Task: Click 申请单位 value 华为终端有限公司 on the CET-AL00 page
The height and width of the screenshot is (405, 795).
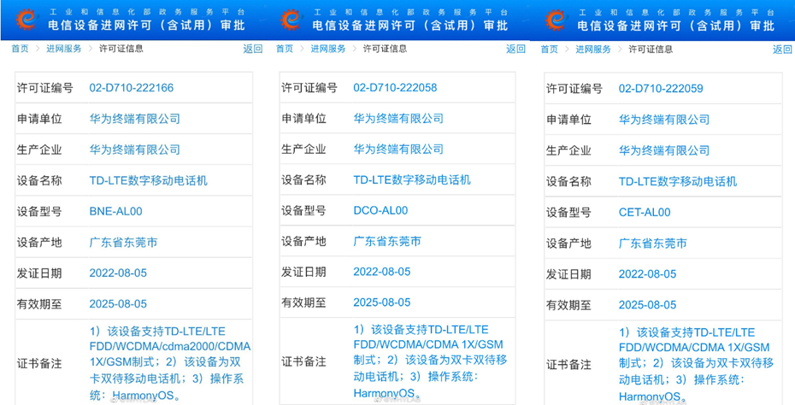Action: 664,120
